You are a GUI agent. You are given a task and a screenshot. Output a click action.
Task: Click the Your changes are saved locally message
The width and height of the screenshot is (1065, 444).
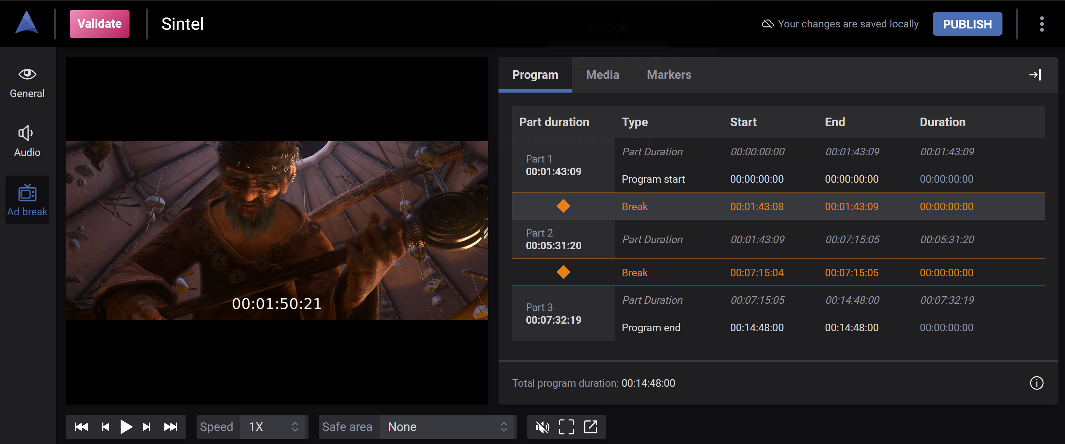click(848, 24)
